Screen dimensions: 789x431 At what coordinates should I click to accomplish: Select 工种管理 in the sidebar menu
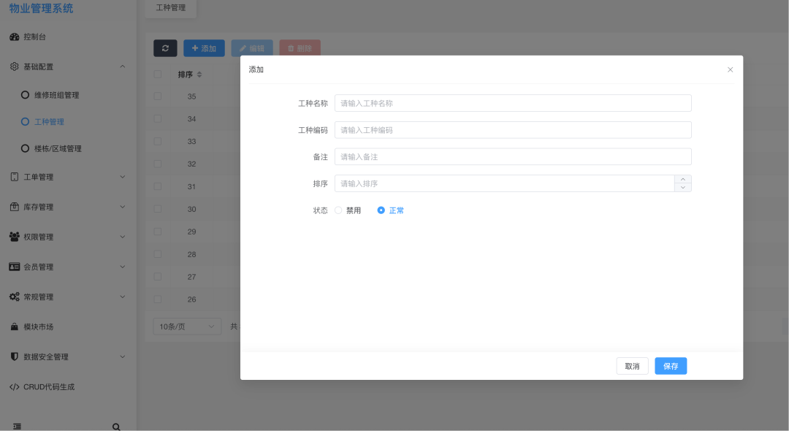tap(49, 122)
